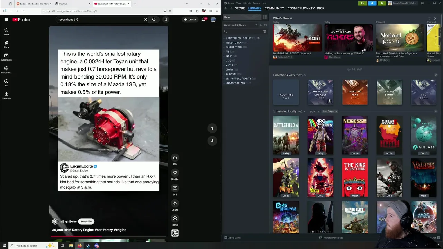Seek the Short's red progress bar

109,237
